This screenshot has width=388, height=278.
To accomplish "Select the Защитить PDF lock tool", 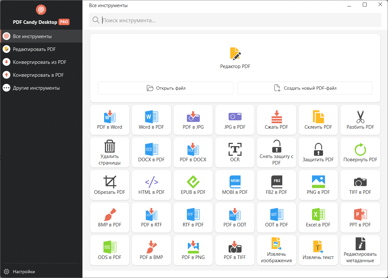I will [318, 152].
